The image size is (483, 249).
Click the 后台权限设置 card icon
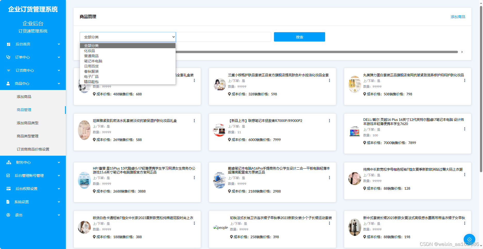(9, 189)
